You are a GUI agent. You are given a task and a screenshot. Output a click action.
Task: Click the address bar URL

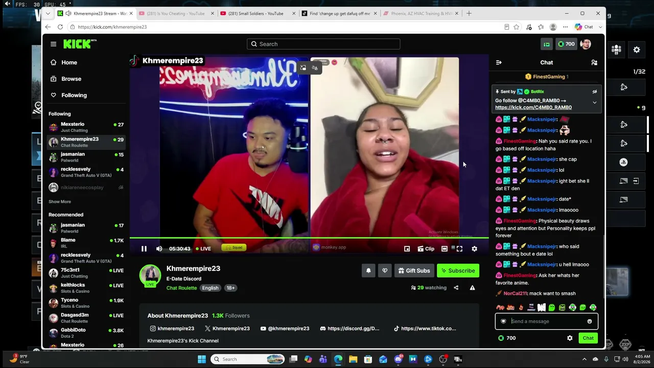tap(112, 27)
